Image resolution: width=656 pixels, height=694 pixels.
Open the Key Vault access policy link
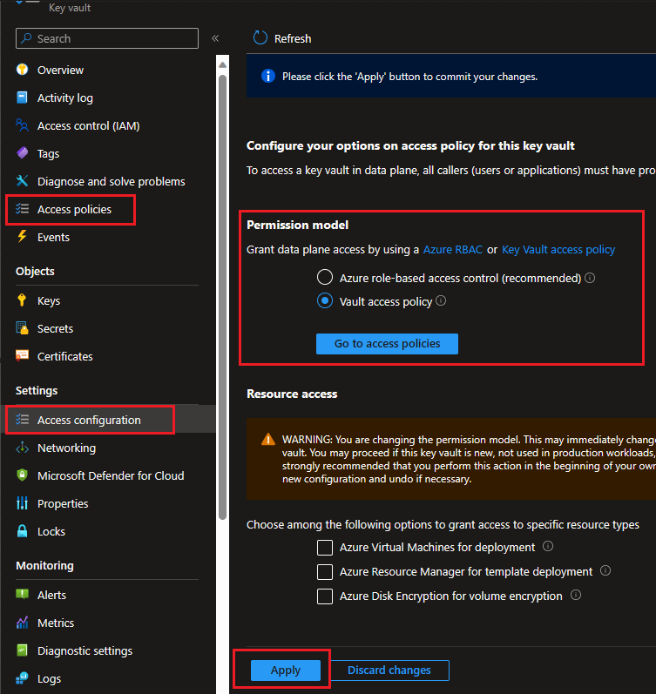pyautogui.click(x=558, y=250)
